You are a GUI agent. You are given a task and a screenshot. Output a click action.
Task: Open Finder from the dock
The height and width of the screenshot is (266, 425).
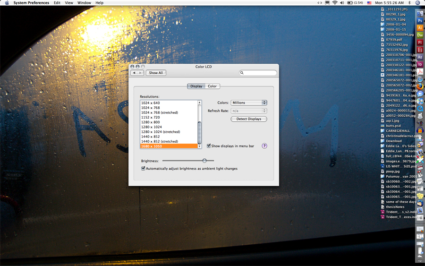click(x=420, y=13)
